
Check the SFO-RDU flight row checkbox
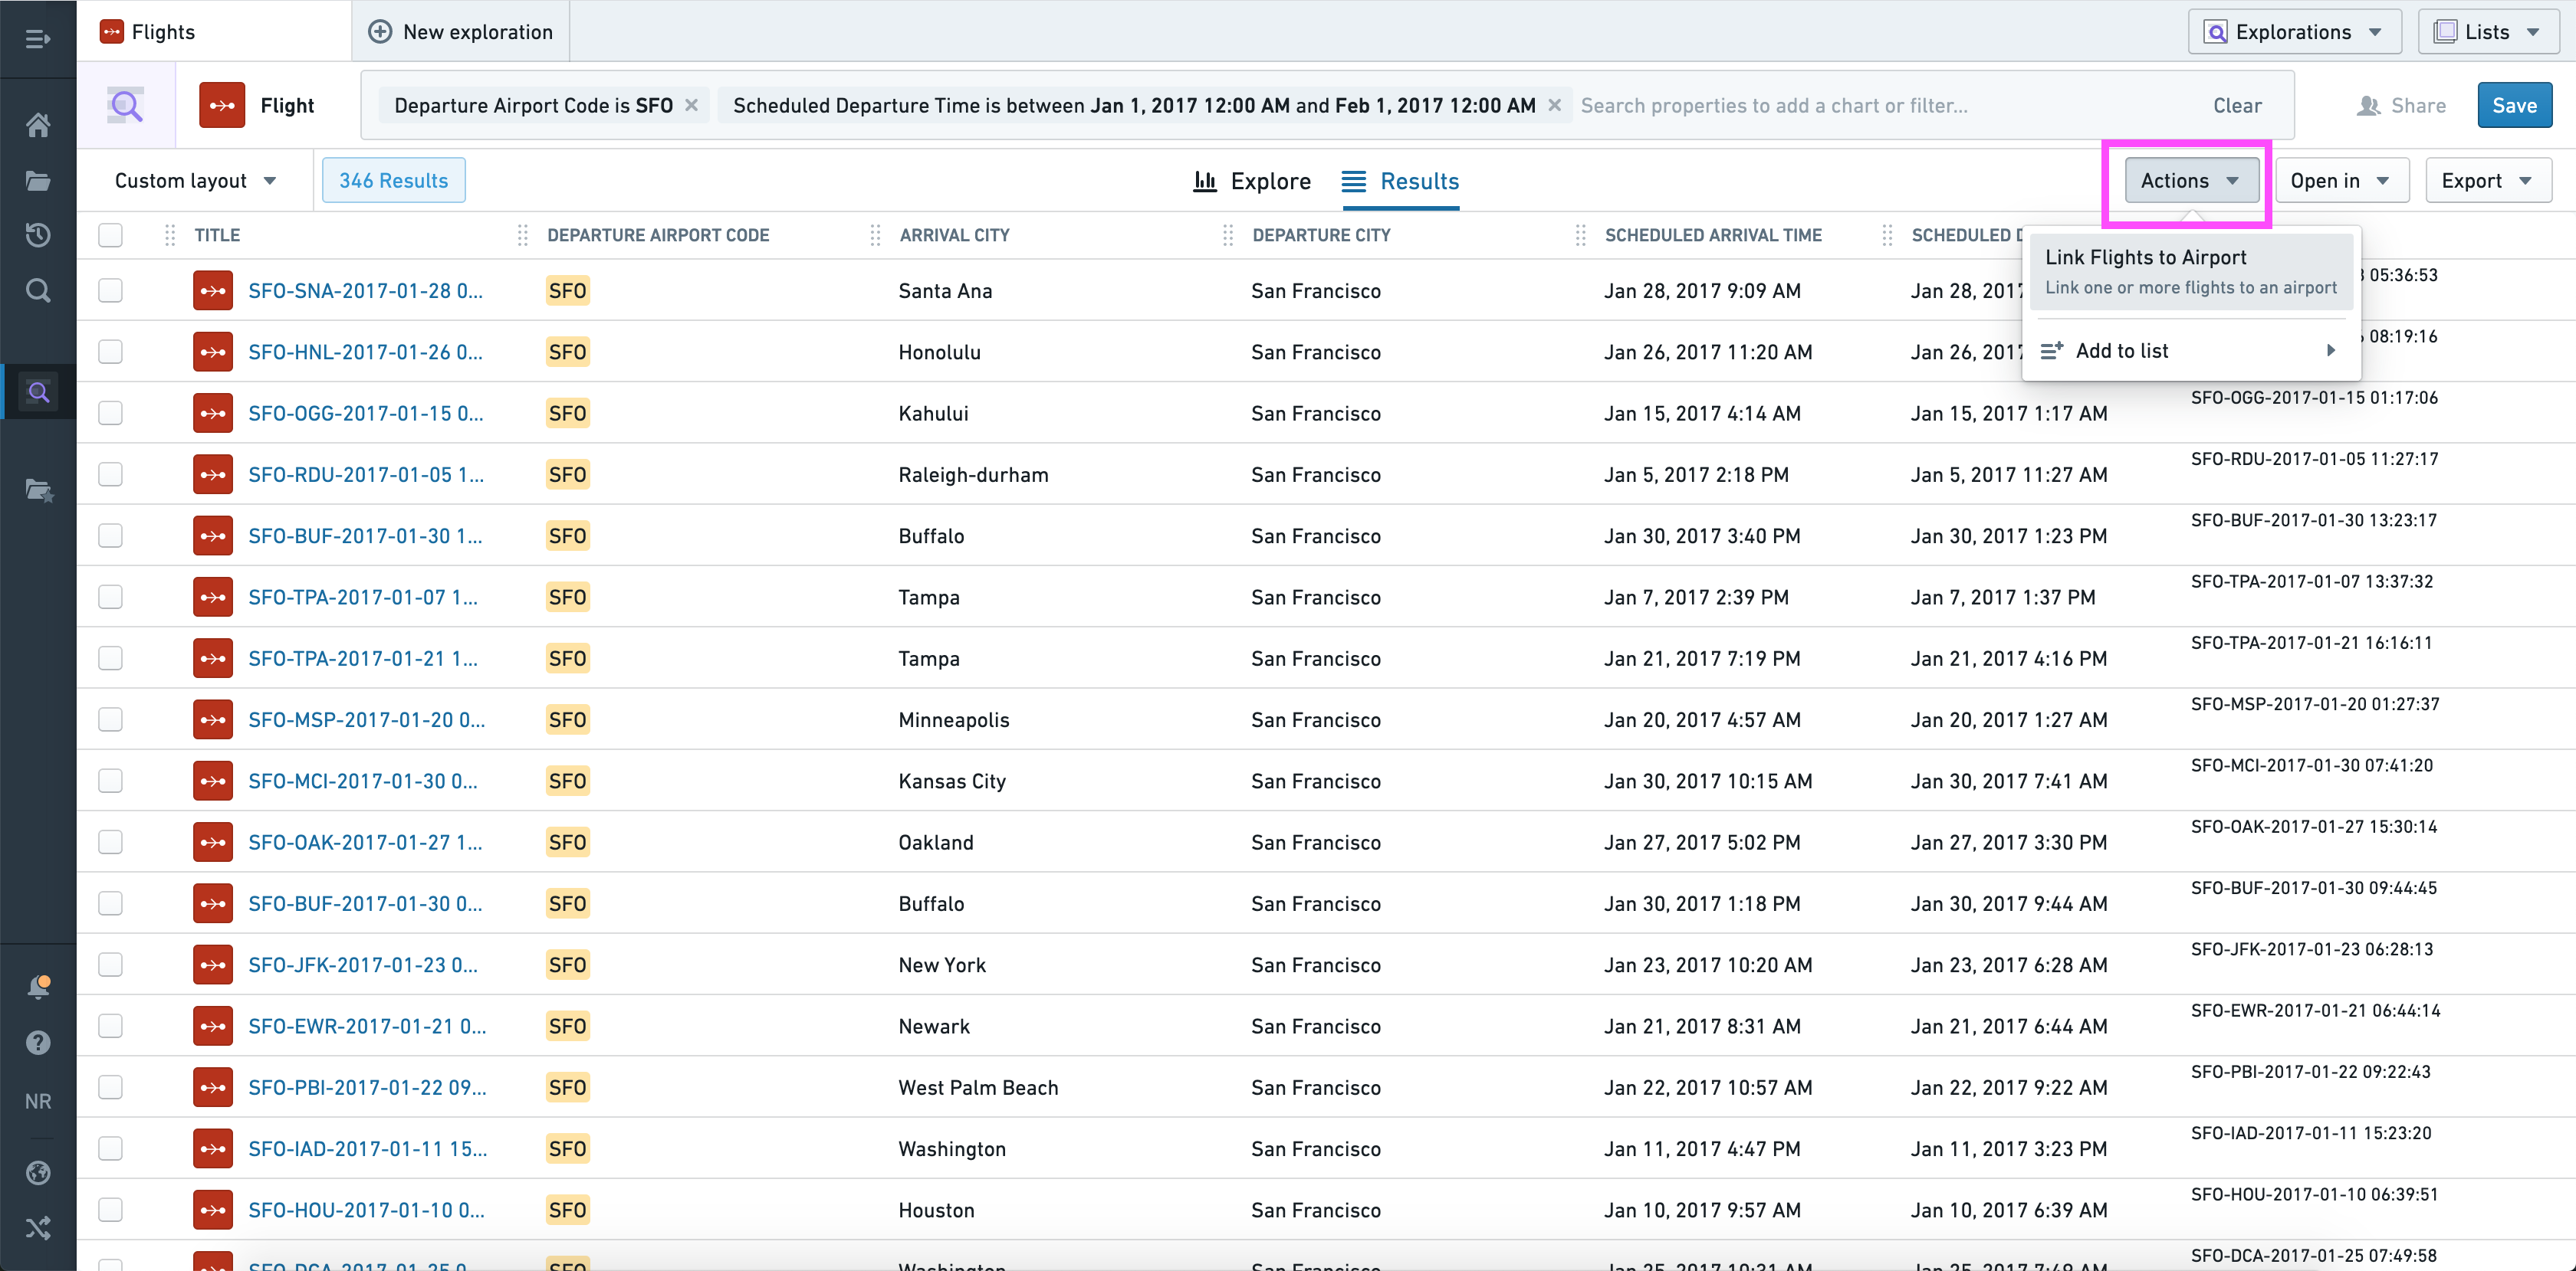tap(111, 475)
